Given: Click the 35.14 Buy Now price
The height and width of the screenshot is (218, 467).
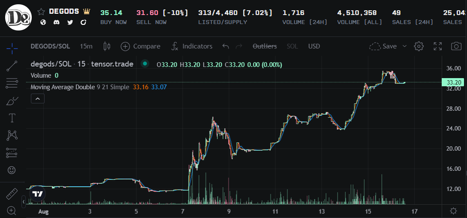Looking at the screenshot, I should (111, 13).
